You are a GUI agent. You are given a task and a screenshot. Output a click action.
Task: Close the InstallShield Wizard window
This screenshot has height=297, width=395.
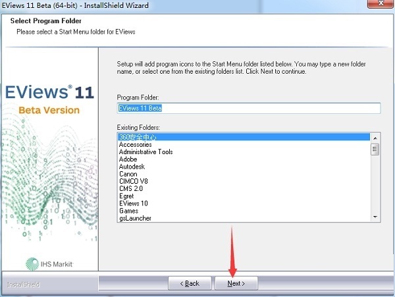(x=381, y=3)
